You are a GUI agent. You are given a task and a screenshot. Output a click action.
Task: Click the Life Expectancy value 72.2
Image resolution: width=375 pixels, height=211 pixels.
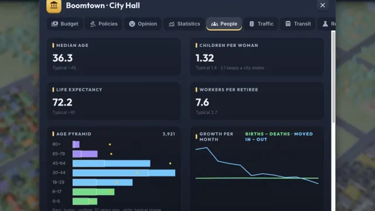(x=62, y=103)
